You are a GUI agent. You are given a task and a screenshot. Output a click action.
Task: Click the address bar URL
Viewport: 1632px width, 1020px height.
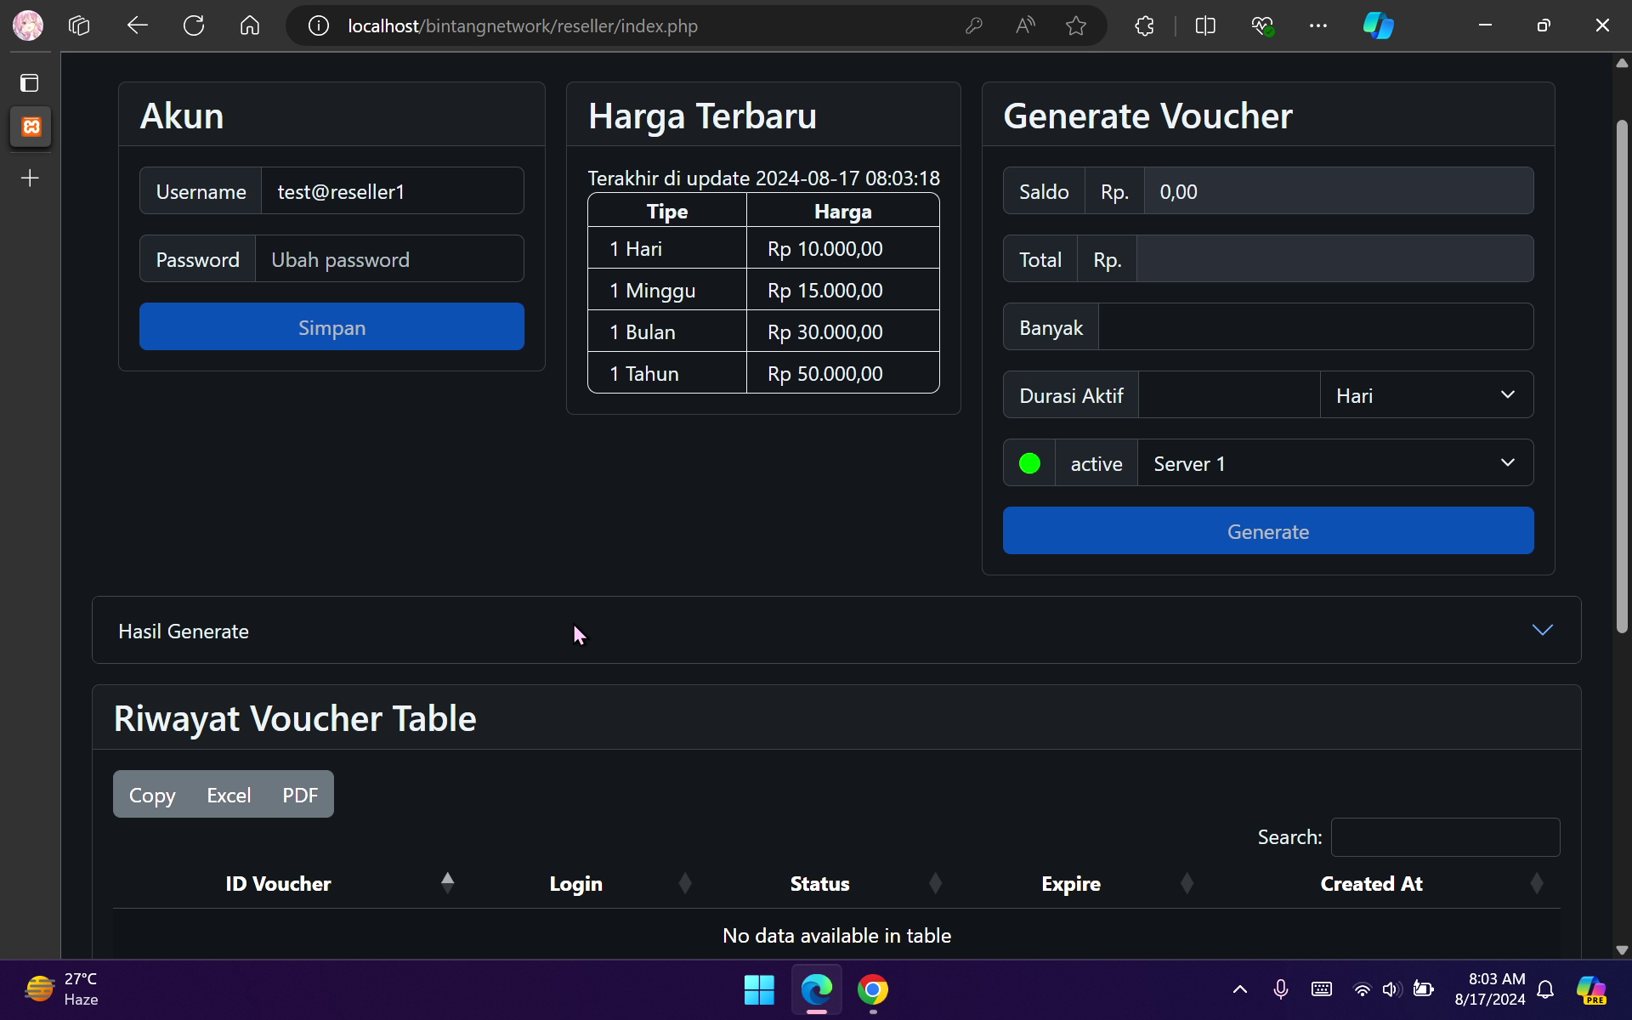(523, 26)
